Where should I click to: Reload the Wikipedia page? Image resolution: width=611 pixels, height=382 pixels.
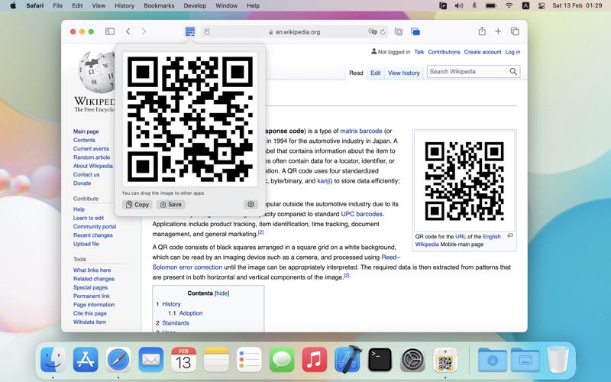tap(383, 32)
